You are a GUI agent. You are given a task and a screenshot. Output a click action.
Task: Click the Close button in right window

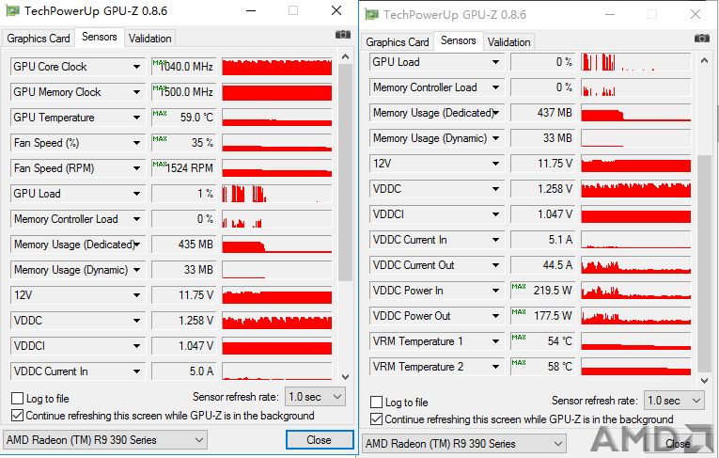tap(679, 443)
